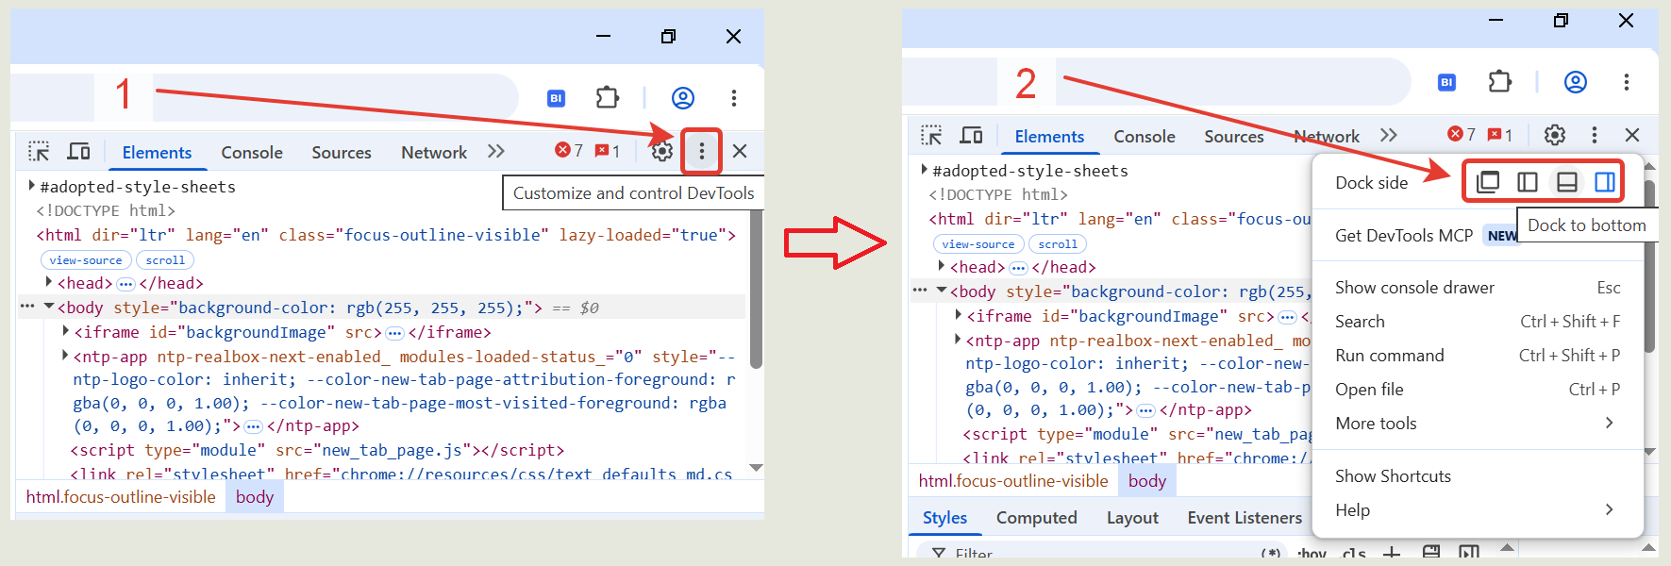Screen dimensions: 1671x566
Task: Show more DevTools tabs chevron in screenshot 1
Action: tap(496, 151)
